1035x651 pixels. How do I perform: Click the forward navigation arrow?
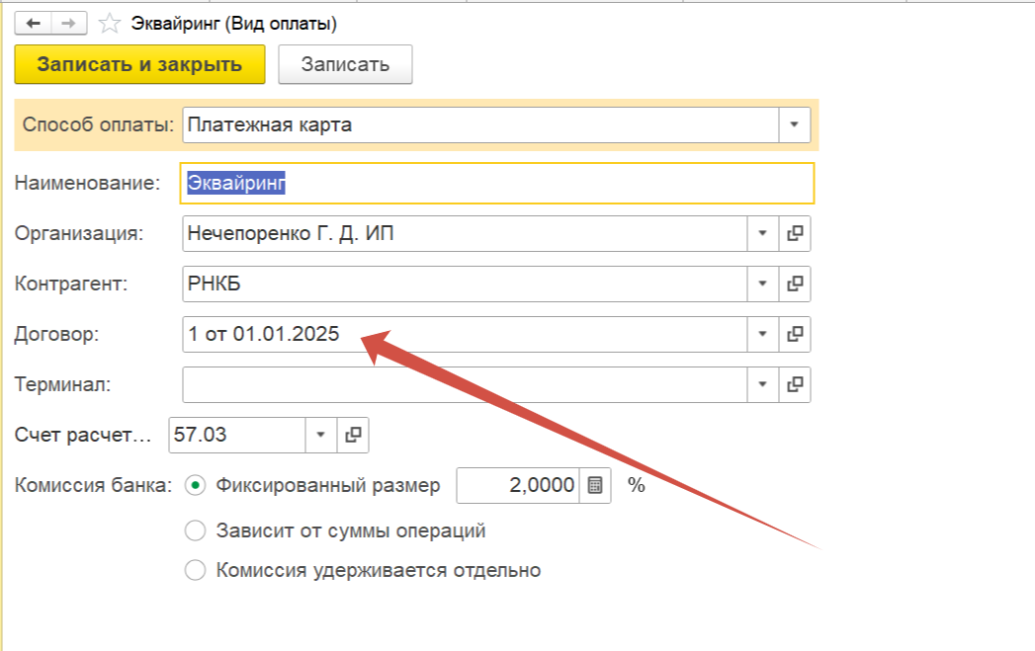[x=68, y=22]
